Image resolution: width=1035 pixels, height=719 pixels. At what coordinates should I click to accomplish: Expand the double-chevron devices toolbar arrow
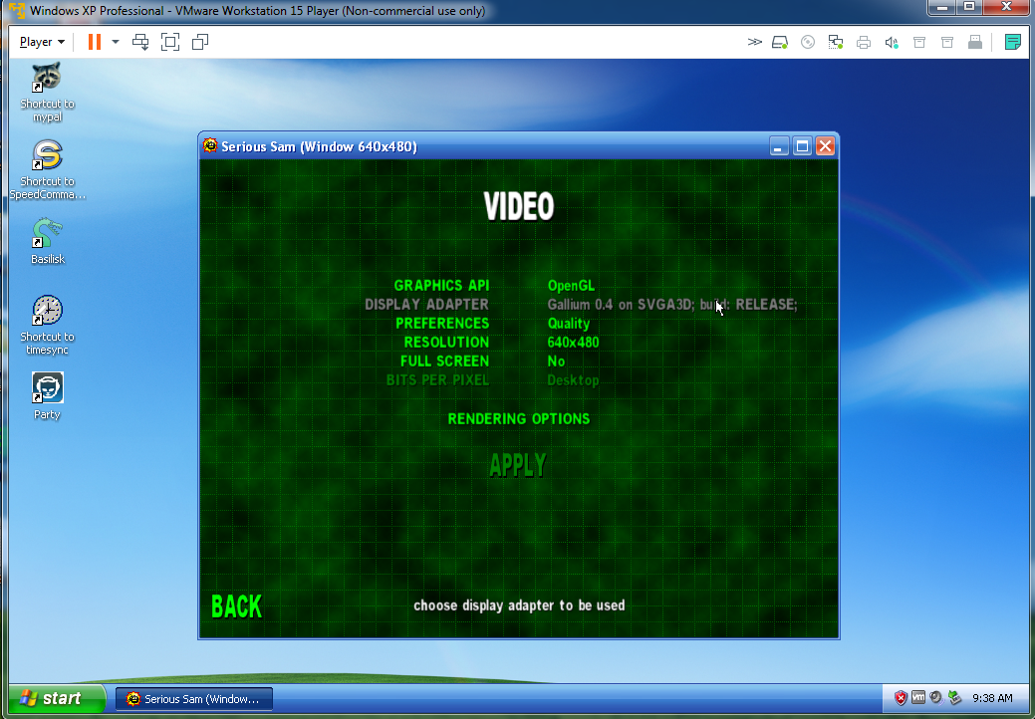(x=754, y=42)
